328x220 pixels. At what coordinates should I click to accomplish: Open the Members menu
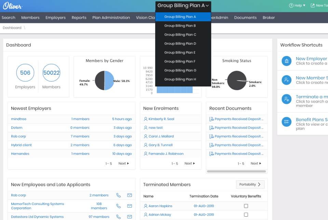30,17
